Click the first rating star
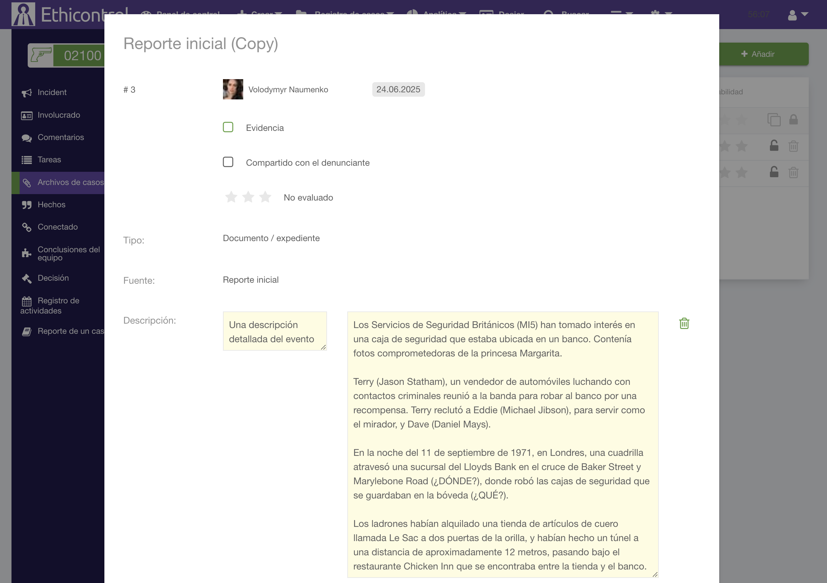The image size is (827, 583). tap(231, 197)
